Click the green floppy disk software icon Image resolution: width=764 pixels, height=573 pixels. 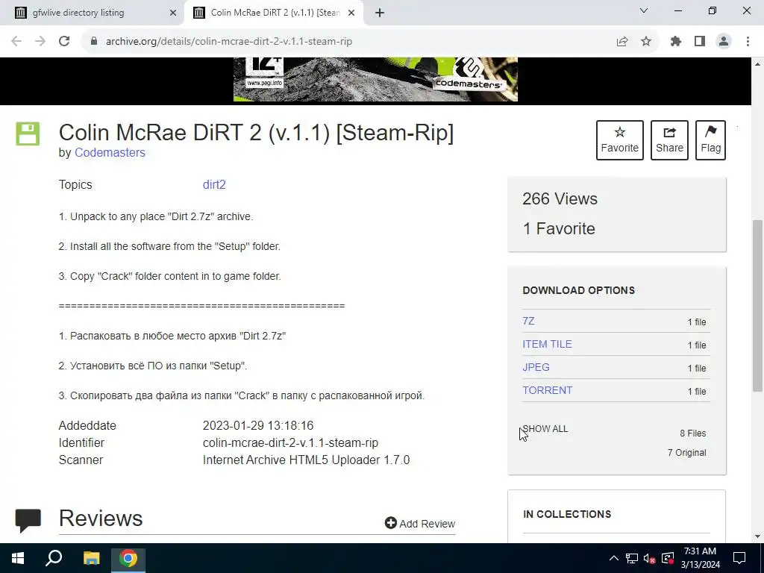[x=28, y=134]
